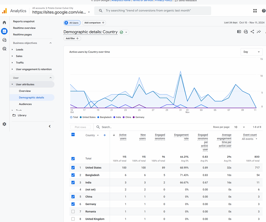Click the Add filter button
266x222 pixels.
click(x=72, y=38)
